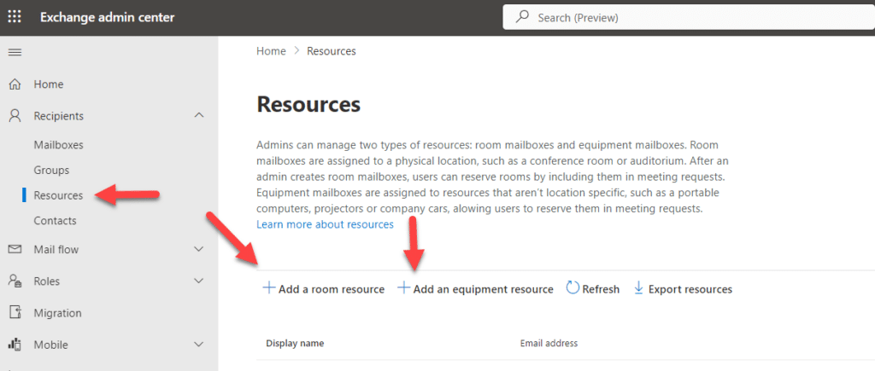The image size is (875, 371).
Task: Click the Resources page heading
Action: click(x=308, y=105)
